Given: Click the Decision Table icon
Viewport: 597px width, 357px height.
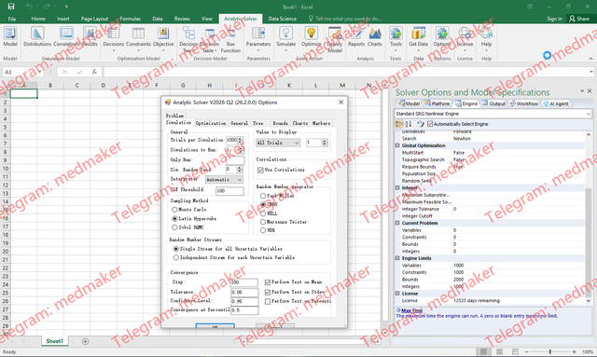Looking at the screenshot, I should coord(209,34).
